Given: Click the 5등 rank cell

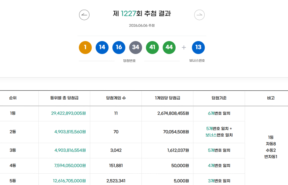Looking at the screenshot, I should 13,181.
